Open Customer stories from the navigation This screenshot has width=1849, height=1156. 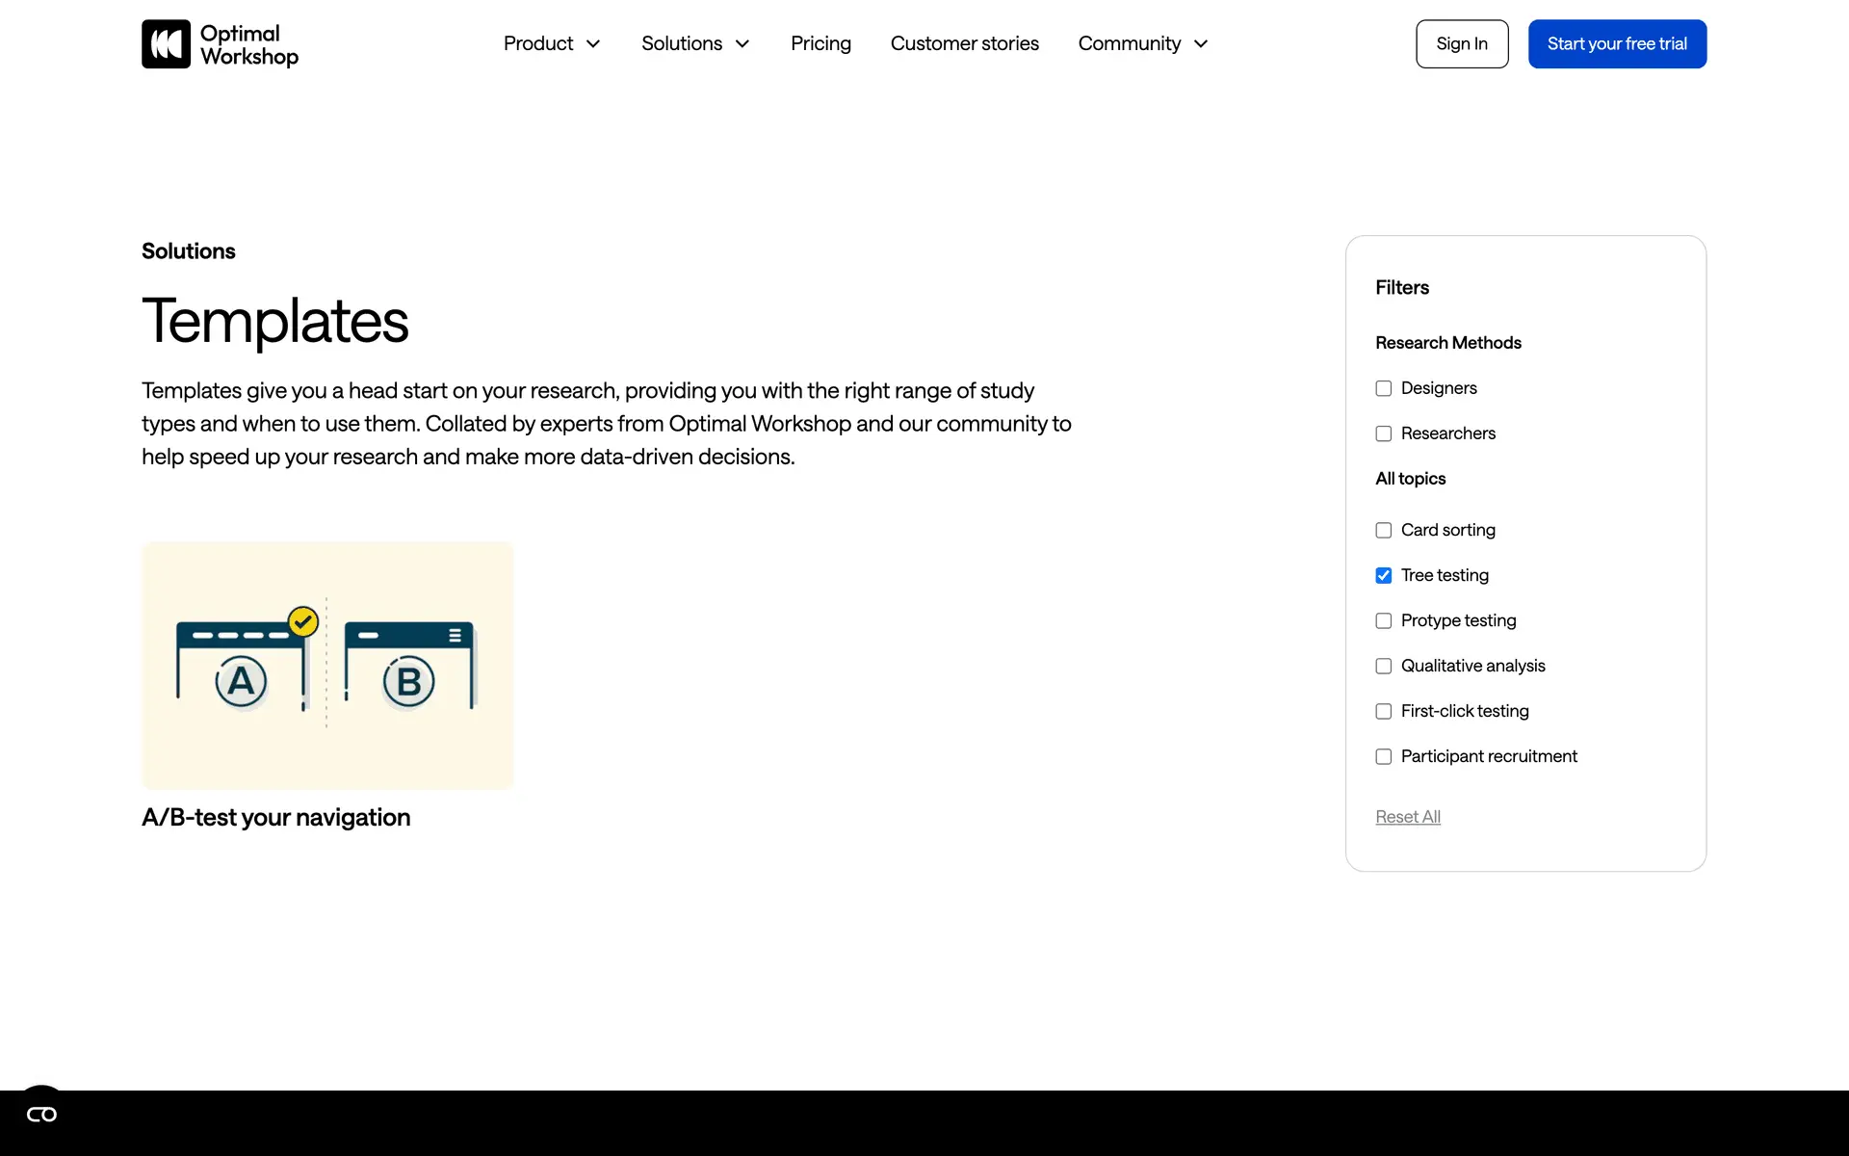coord(964,44)
